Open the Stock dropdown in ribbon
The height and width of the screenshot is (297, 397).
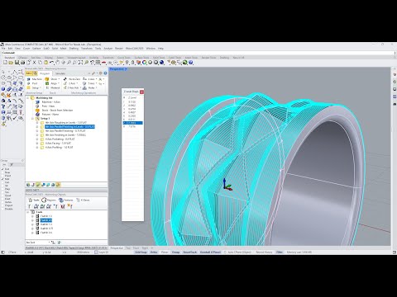point(52,79)
